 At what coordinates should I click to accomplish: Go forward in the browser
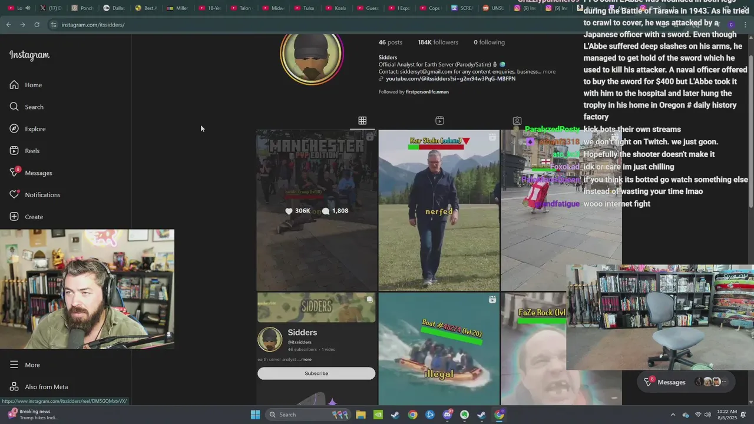click(x=22, y=25)
